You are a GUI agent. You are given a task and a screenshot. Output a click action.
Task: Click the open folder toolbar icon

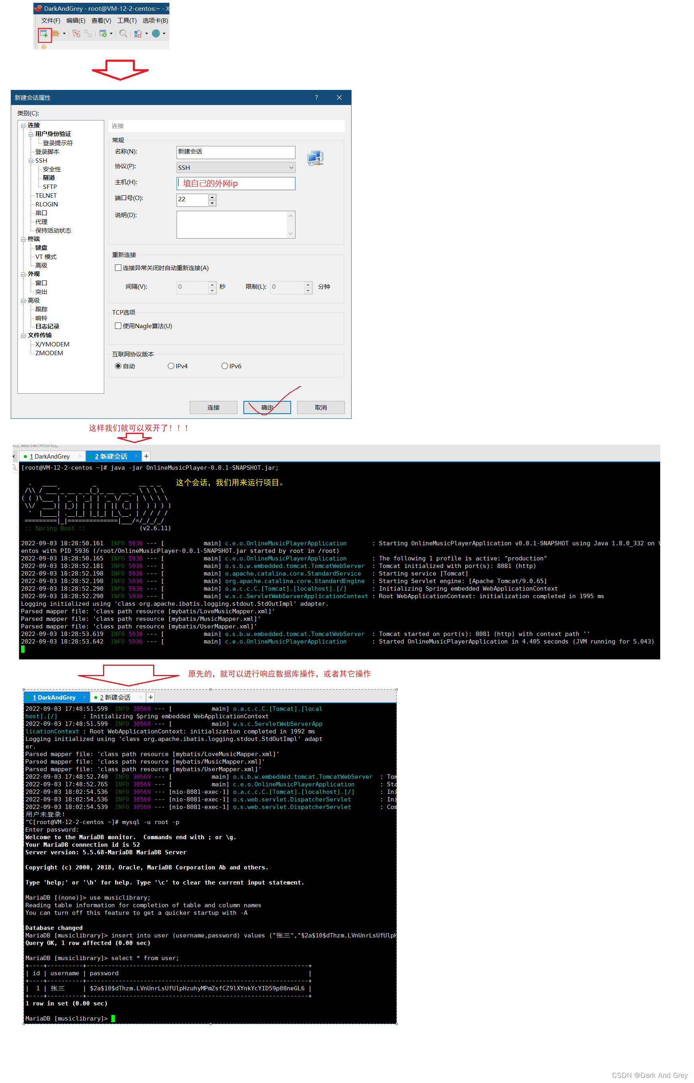pos(56,34)
